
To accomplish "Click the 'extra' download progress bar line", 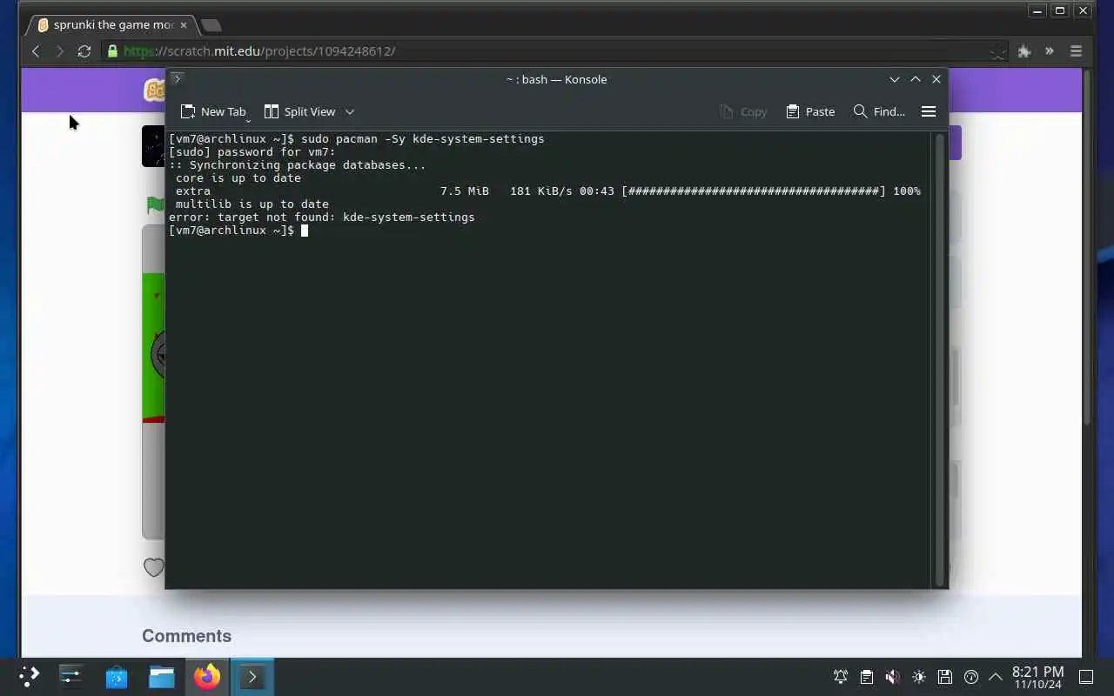I will [547, 191].
